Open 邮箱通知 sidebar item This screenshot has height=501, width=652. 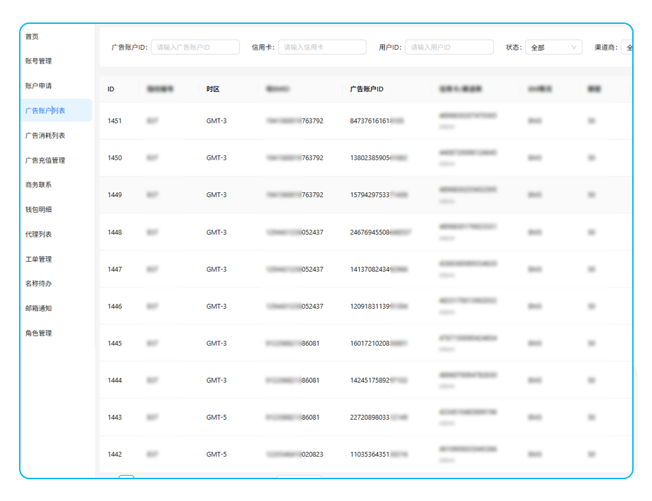pyautogui.click(x=38, y=308)
